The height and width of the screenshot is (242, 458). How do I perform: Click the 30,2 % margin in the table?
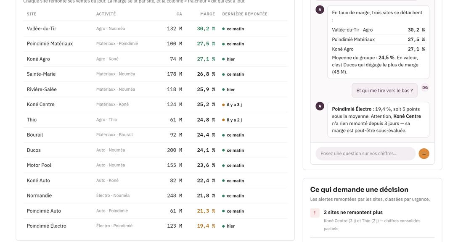(206, 29)
